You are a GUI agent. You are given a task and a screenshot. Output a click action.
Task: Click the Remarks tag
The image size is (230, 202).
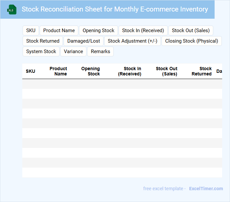click(100, 51)
